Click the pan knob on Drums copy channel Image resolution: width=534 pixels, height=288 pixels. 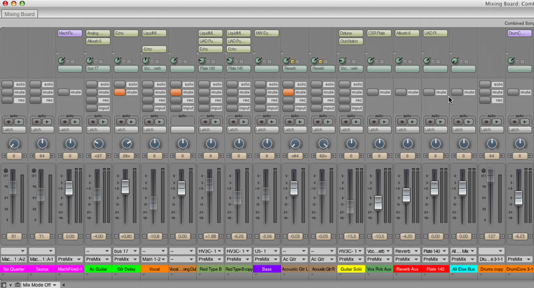pyautogui.click(x=492, y=144)
